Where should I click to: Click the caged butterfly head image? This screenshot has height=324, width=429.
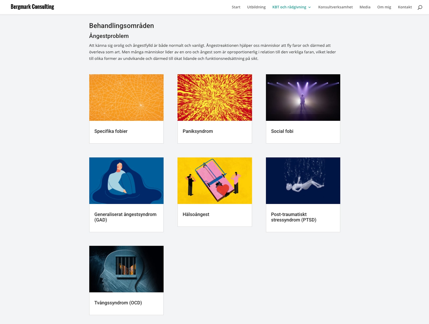[x=126, y=269]
